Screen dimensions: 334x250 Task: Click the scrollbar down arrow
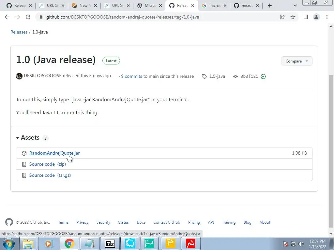coord(331,234)
